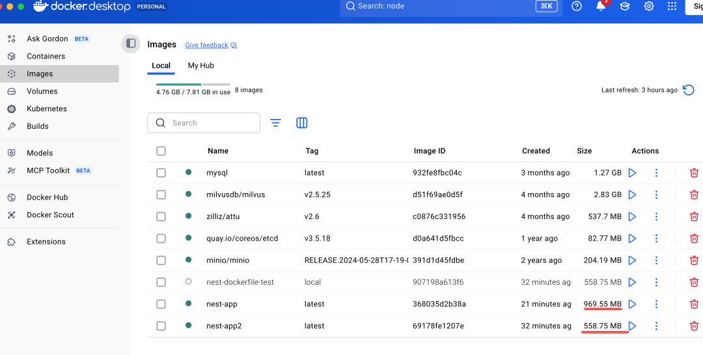Run the nest-dockerfile-test image
Screen dimensions: 703x355
(632, 282)
